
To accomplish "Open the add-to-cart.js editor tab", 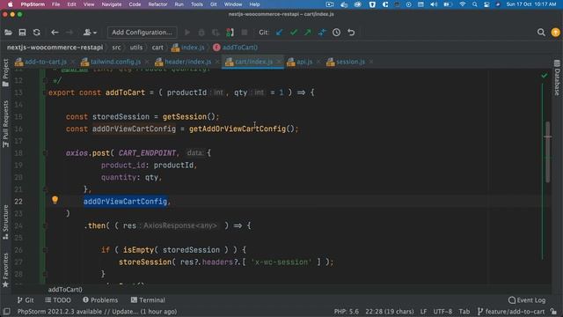I will (45, 62).
